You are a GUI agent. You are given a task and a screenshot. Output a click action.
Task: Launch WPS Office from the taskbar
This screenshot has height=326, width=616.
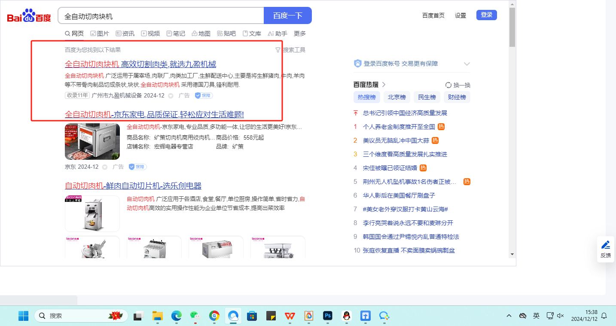(x=289, y=316)
